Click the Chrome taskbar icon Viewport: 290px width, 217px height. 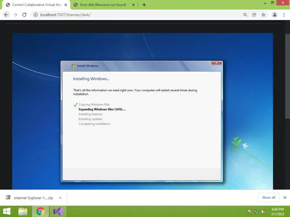(40, 211)
